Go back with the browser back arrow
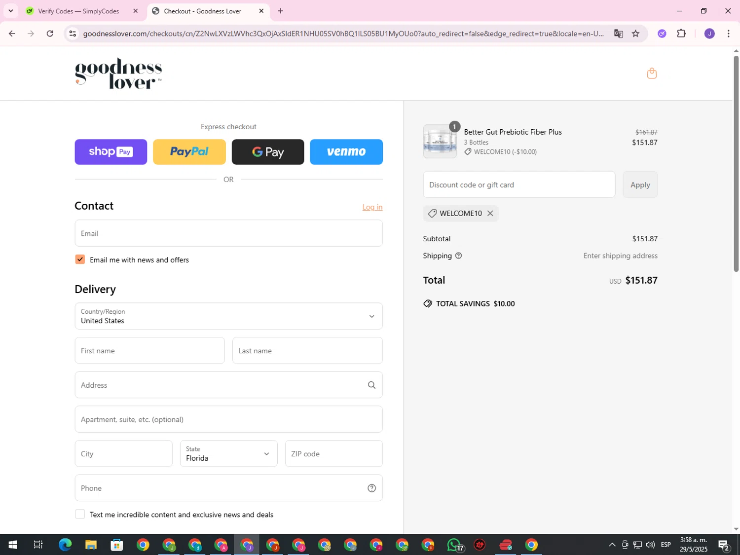This screenshot has width=740, height=555. (12, 34)
